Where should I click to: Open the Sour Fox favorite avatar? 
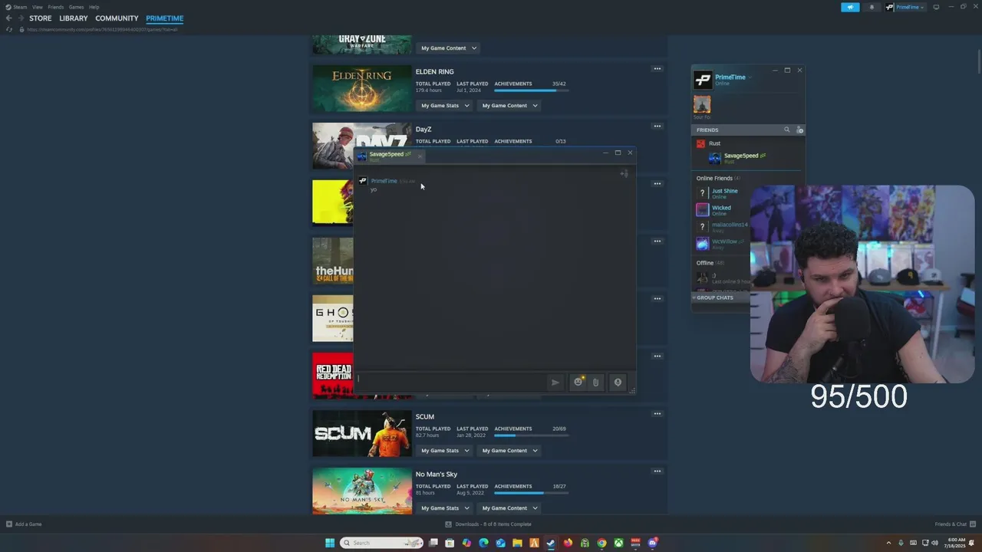coord(702,103)
